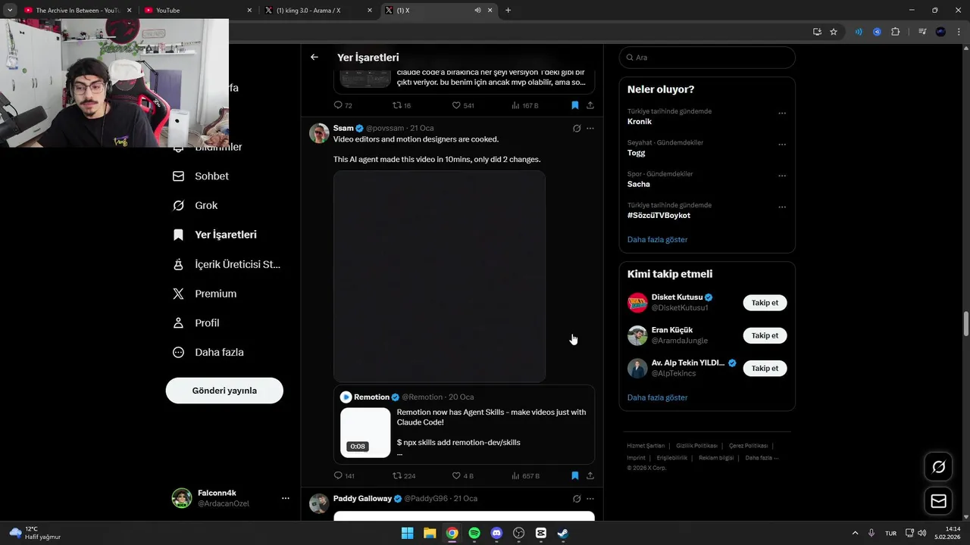Open Chrome extensions puzzle icon
The height and width of the screenshot is (545, 970).
coord(895,32)
